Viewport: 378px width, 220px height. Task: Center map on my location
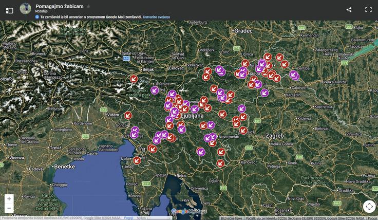tap(369, 207)
